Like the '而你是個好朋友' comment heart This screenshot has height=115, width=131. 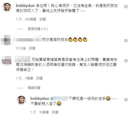tap(126, 41)
